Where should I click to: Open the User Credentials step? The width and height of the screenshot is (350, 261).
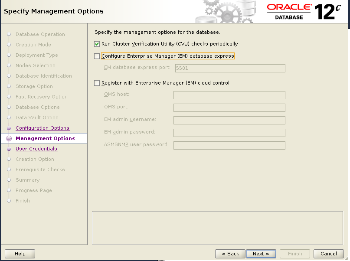(36, 149)
